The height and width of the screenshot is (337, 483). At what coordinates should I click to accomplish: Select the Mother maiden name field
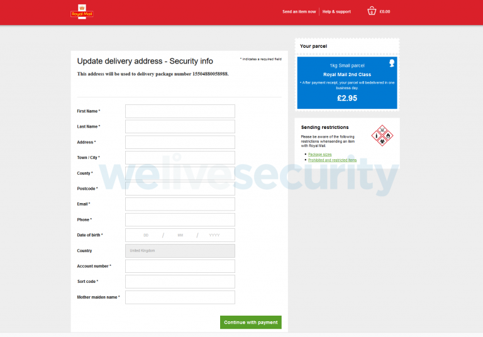click(x=180, y=297)
